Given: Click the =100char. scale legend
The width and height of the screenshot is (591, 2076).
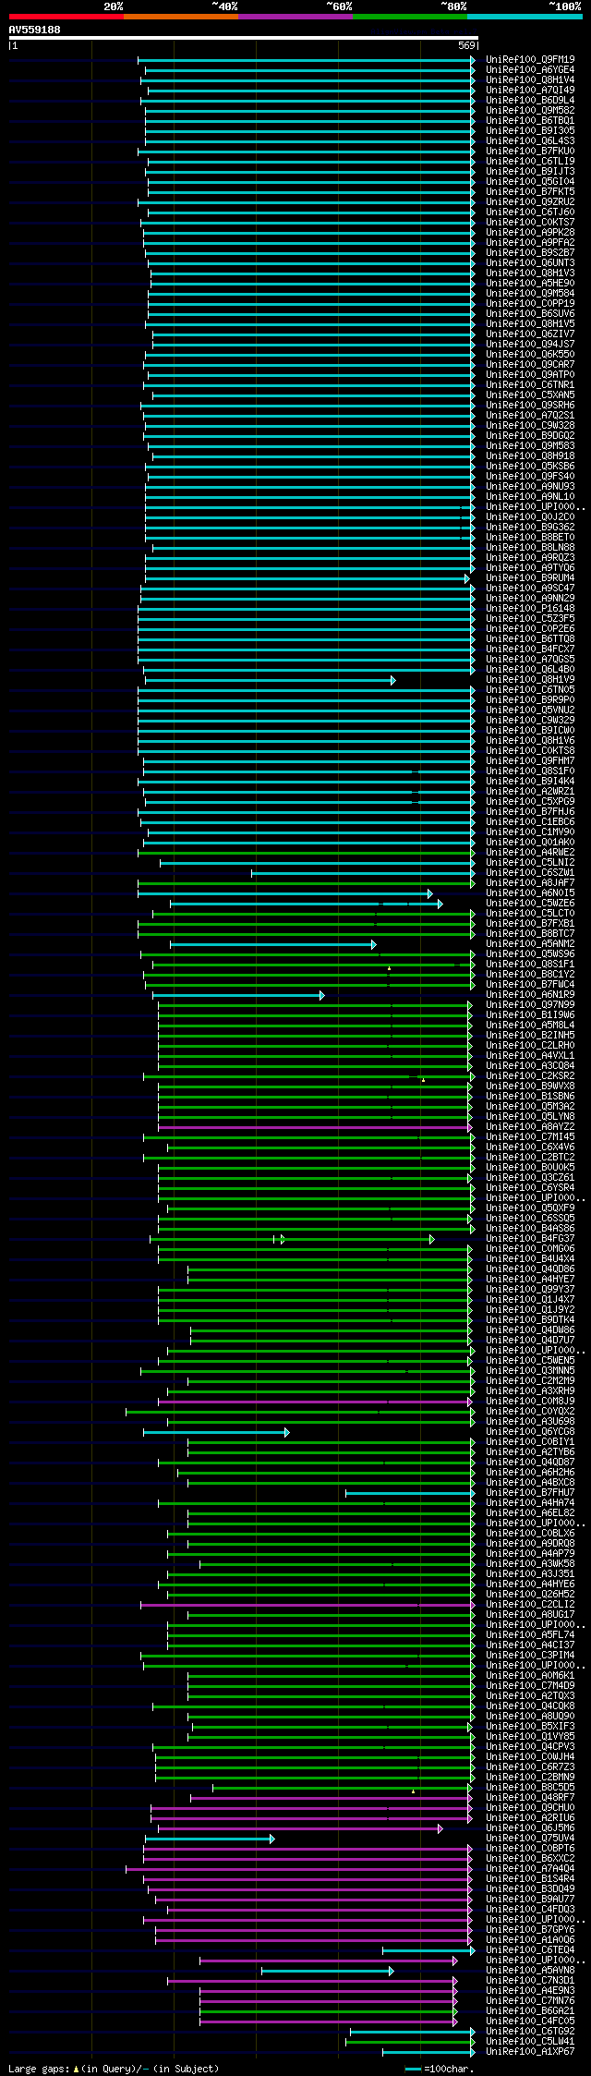Looking at the screenshot, I should tap(439, 2070).
